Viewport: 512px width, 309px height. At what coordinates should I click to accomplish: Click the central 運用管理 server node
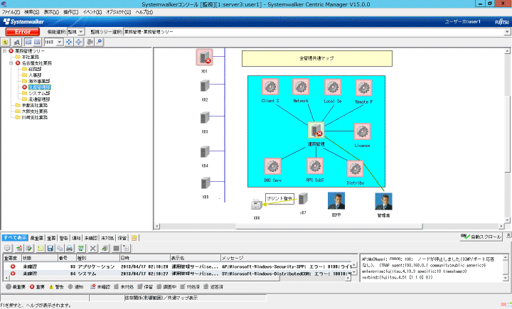[316, 130]
